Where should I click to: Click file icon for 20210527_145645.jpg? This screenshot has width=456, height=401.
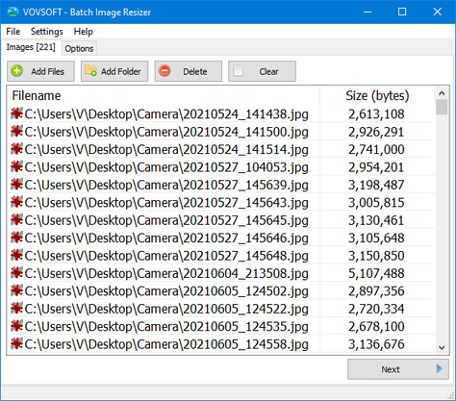[16, 219]
